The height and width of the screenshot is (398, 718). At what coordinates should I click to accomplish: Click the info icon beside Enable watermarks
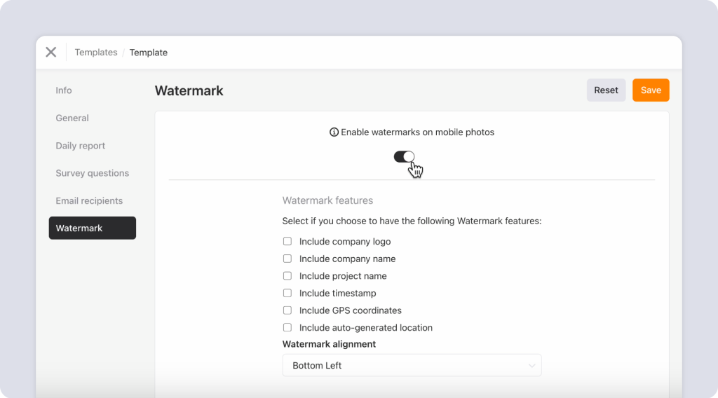point(334,132)
